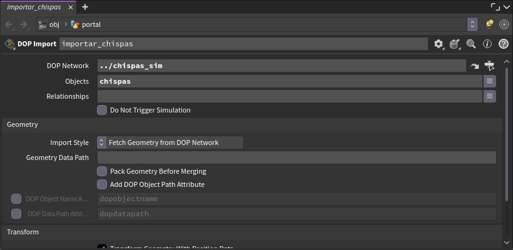Click the empty Relationships field
Viewport: 513px width, 250px height.
(x=290, y=96)
